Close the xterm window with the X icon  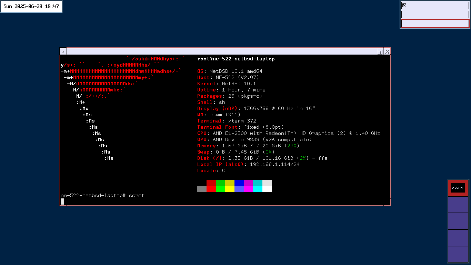(387, 51)
